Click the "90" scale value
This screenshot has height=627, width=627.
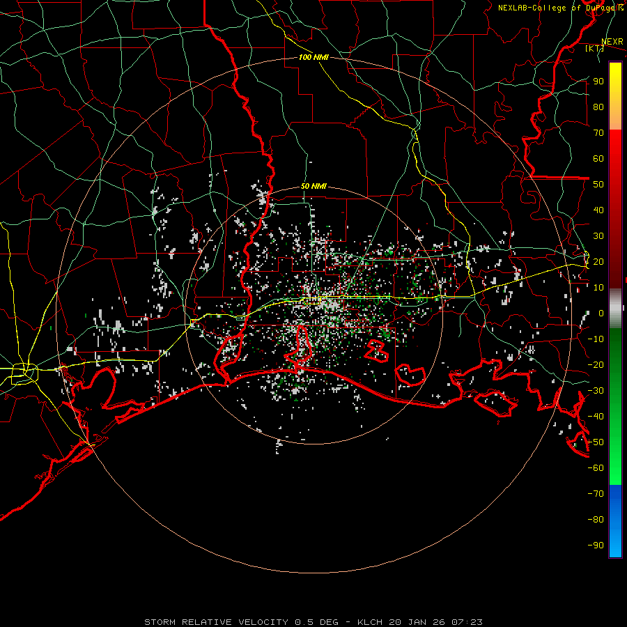tap(598, 82)
